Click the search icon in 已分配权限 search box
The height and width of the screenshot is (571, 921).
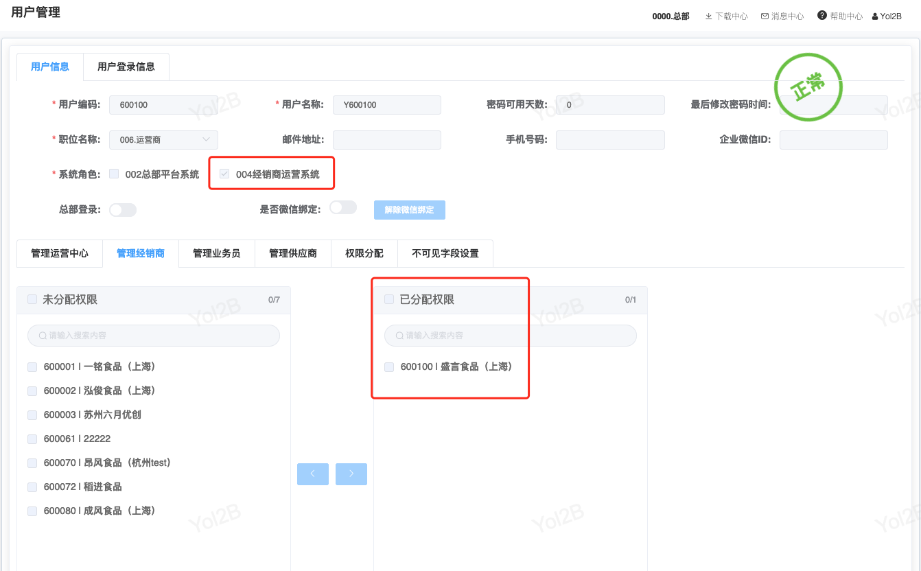coord(400,336)
